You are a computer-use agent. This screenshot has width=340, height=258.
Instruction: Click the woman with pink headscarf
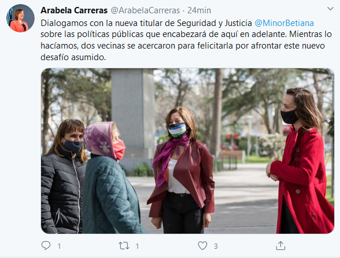tap(110, 178)
